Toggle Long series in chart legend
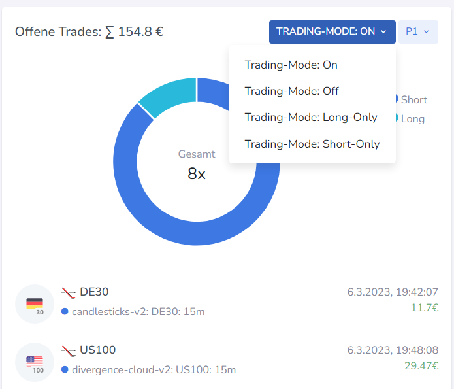The width and height of the screenshot is (454, 389). click(410, 118)
